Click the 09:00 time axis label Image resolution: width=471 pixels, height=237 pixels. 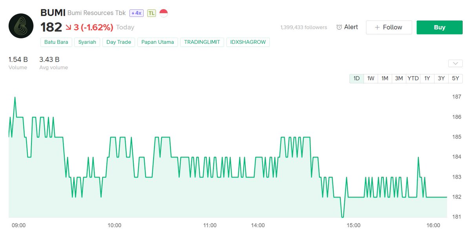[19, 225]
